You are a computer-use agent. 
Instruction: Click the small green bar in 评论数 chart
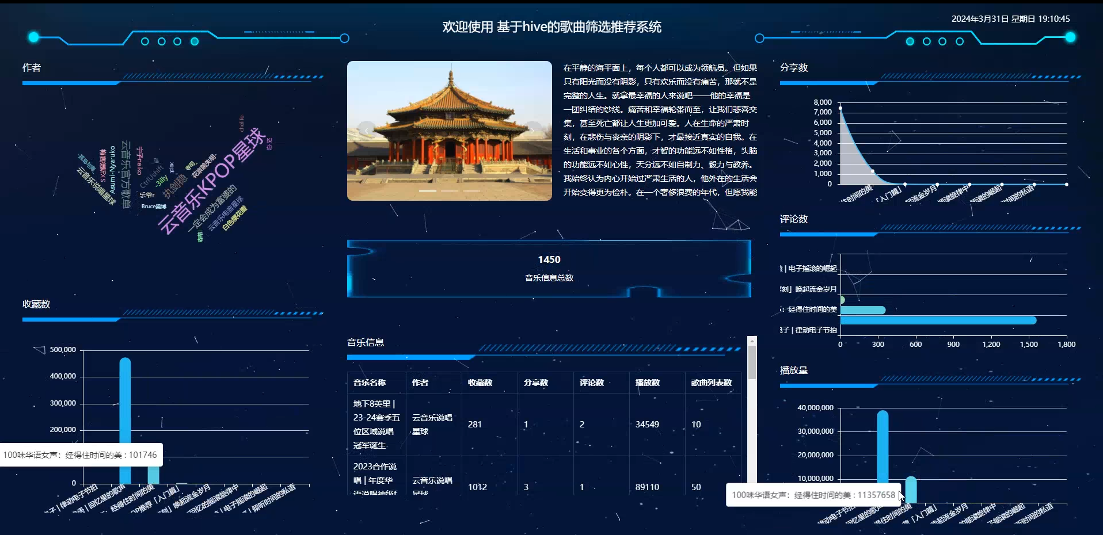click(842, 300)
